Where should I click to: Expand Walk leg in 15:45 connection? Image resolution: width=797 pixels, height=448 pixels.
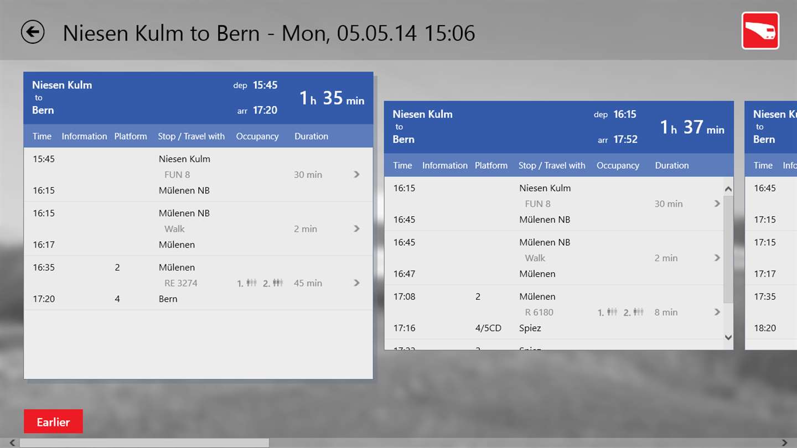pyautogui.click(x=356, y=228)
